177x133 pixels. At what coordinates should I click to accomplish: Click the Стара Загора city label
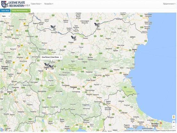[x=91, y=80]
